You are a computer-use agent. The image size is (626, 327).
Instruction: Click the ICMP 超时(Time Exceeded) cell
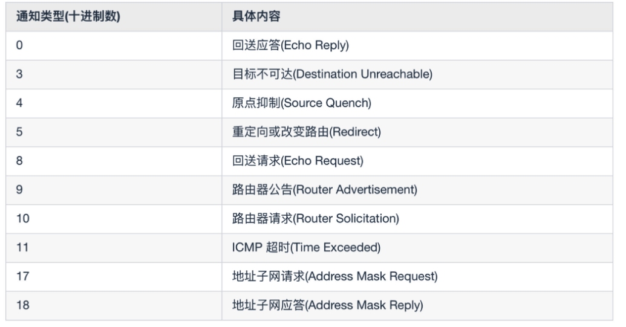pos(417,248)
